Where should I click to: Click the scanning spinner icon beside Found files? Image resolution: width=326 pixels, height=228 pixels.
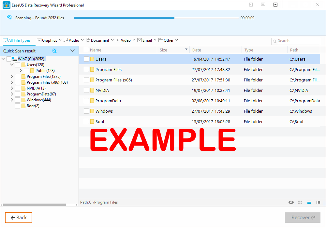coord(9,18)
